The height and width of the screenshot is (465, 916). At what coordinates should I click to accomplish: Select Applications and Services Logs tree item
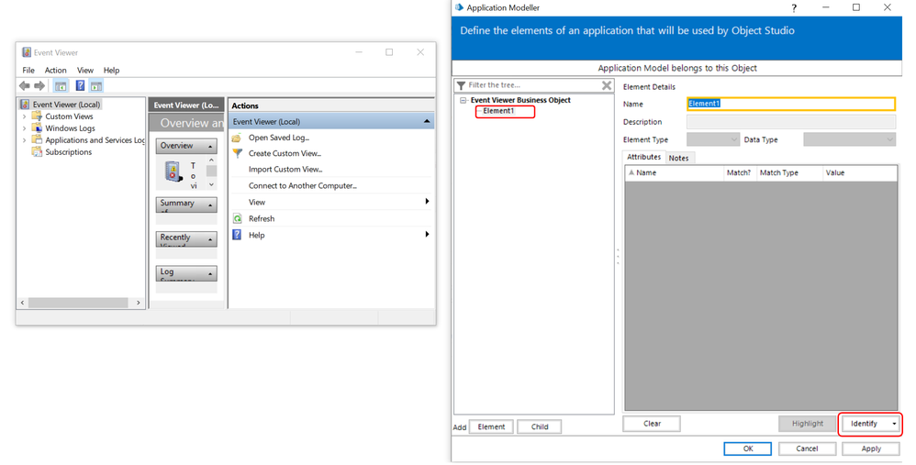(x=95, y=140)
